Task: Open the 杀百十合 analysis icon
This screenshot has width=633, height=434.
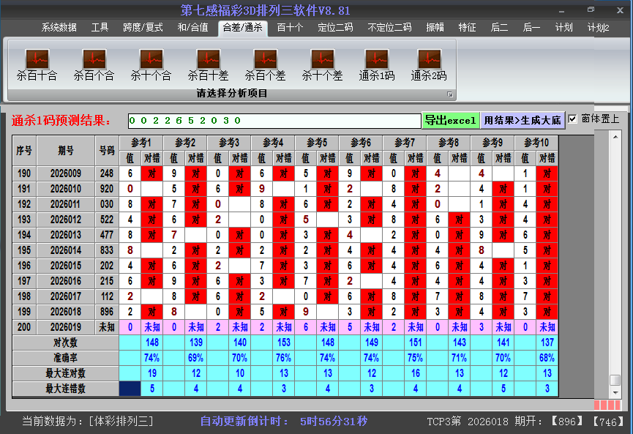Action: [37, 60]
